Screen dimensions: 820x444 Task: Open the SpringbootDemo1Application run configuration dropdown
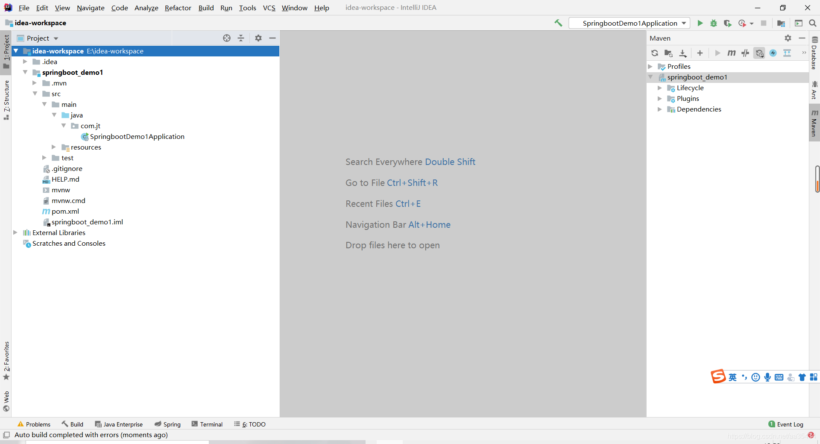coord(630,23)
